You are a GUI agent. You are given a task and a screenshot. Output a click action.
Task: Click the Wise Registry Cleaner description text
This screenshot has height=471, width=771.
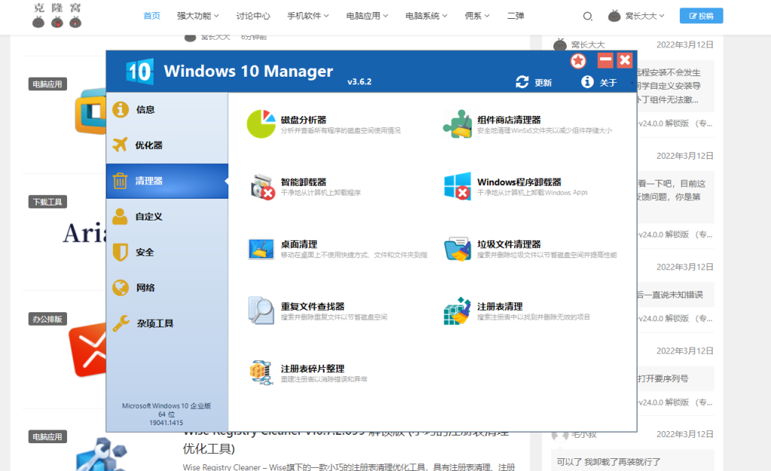349,466
